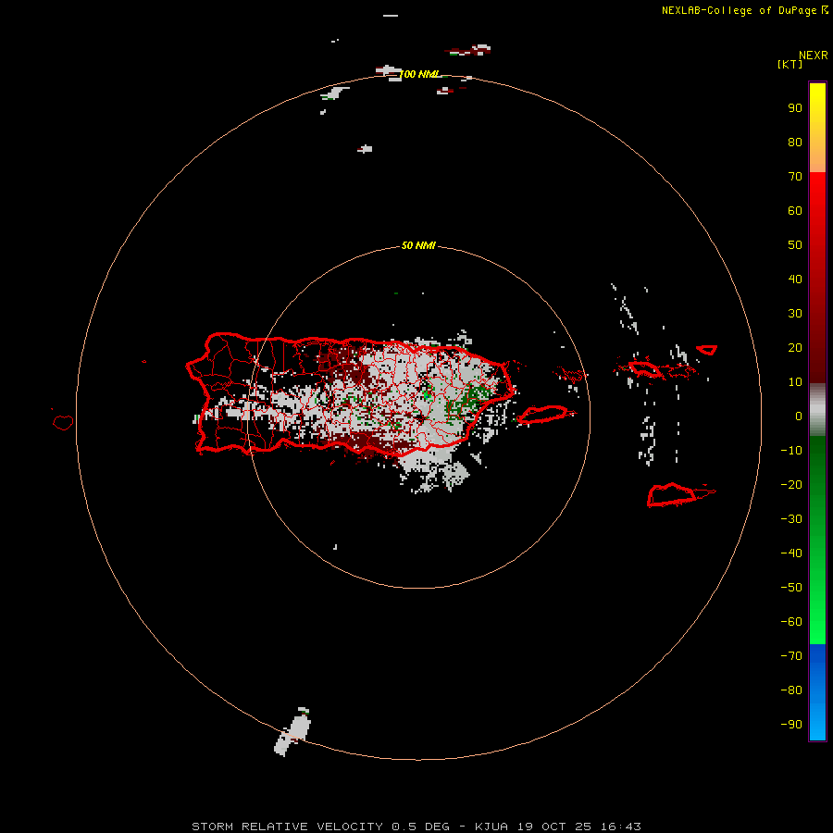Click the positive 10 knot scale label
The width and height of the screenshot is (833, 833).
(795, 382)
